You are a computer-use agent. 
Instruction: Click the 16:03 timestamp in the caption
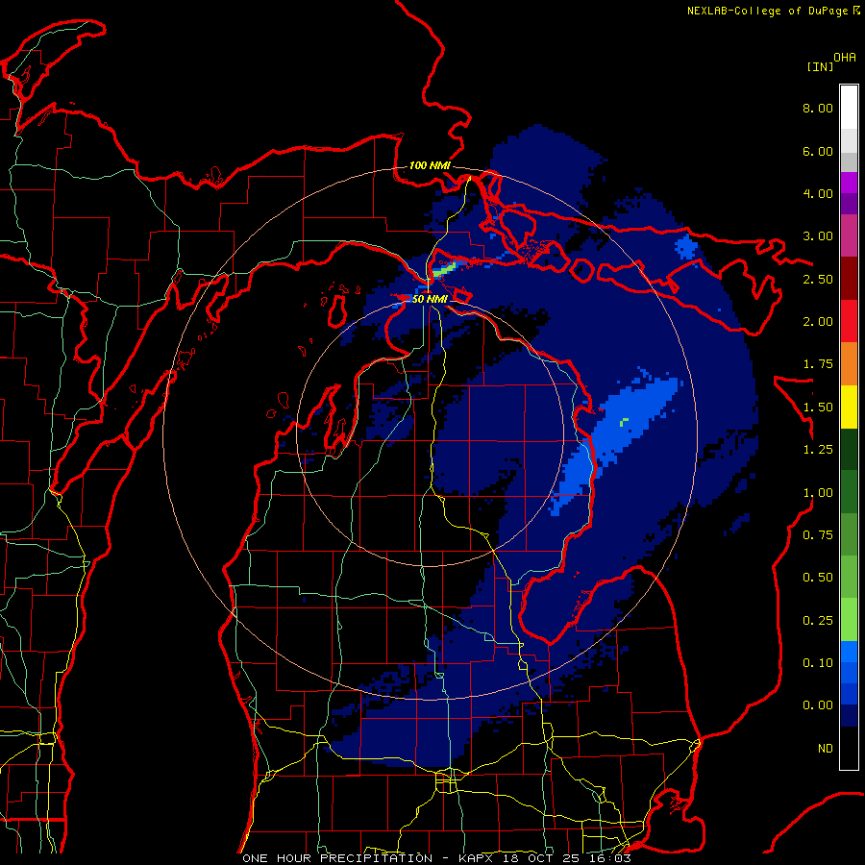click(x=612, y=858)
